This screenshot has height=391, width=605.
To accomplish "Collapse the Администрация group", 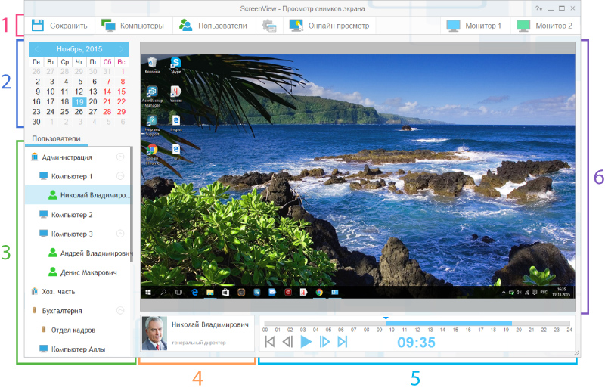I will click(120, 157).
